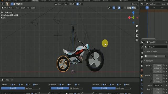Open the Logic Editor Add menu
The width and height of the screenshot is (168, 94).
coord(12,80)
